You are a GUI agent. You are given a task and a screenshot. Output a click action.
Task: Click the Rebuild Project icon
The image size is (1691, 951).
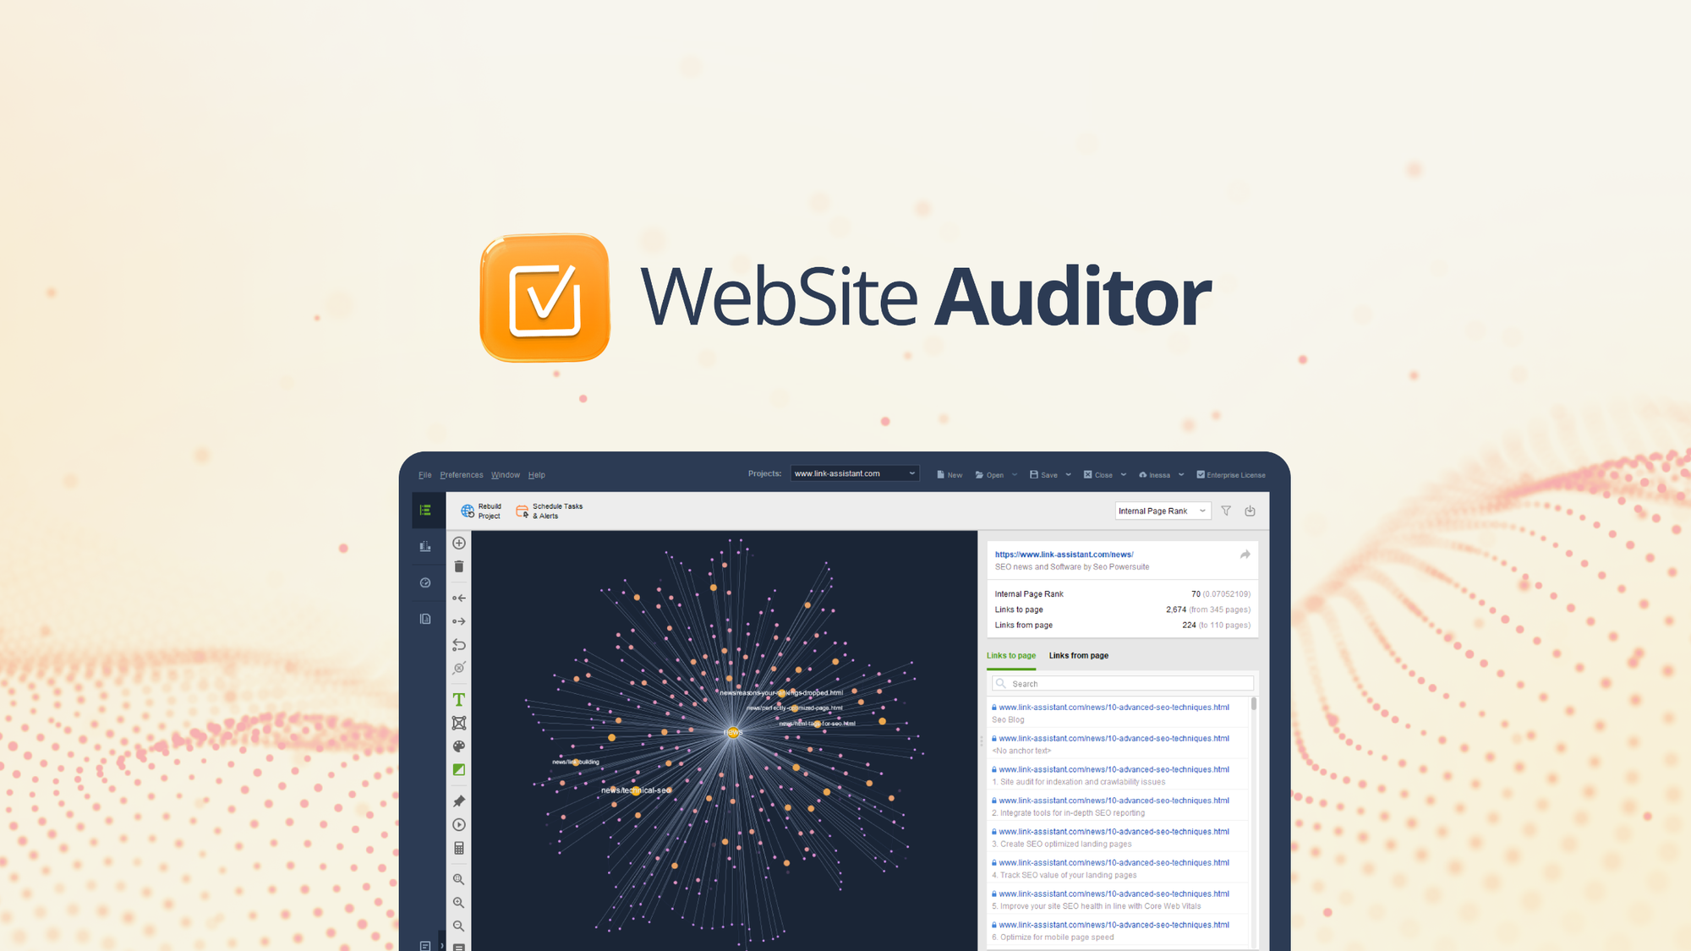click(468, 511)
